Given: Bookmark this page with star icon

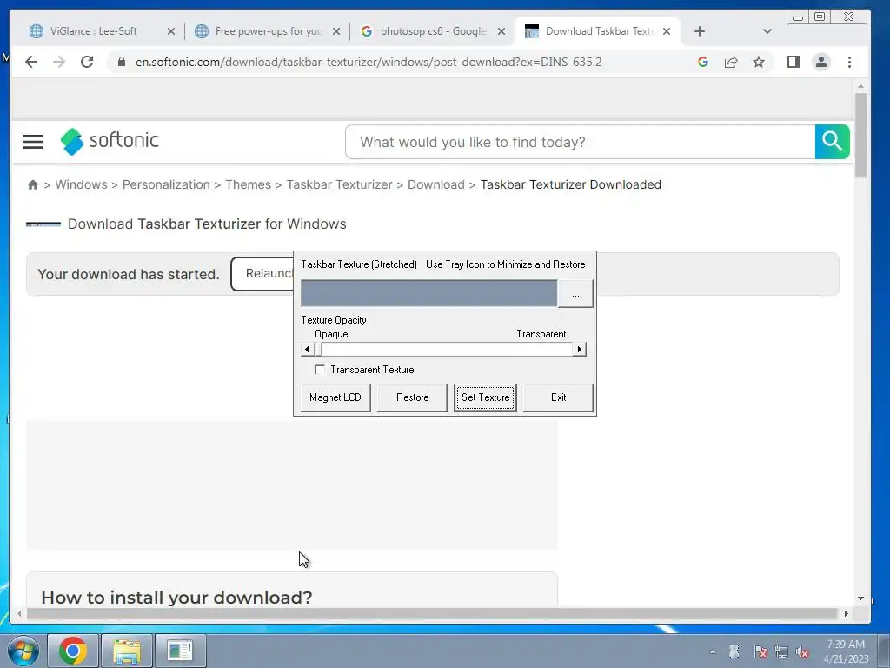Looking at the screenshot, I should click(x=758, y=62).
